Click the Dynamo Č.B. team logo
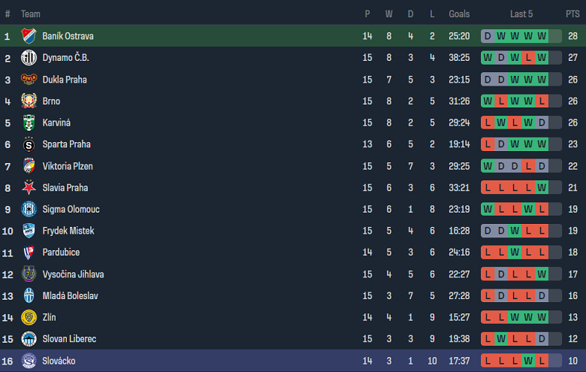The image size is (586, 372). pos(29,58)
